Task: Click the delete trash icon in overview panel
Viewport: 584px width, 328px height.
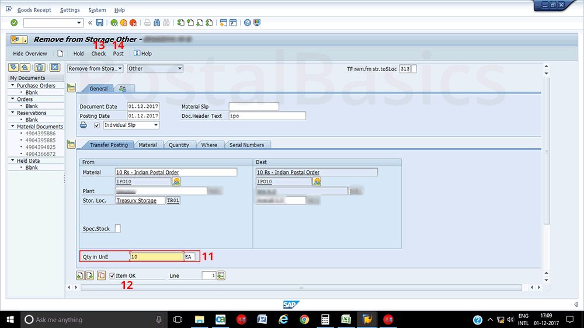Action: point(40,68)
